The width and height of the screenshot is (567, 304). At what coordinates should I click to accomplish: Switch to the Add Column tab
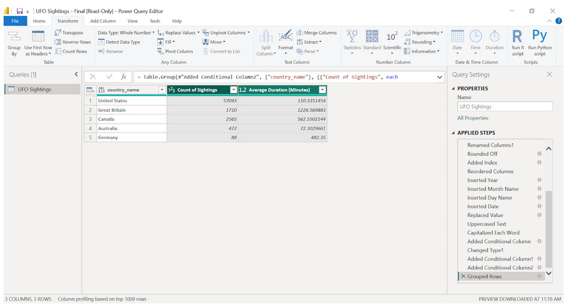[103, 21]
